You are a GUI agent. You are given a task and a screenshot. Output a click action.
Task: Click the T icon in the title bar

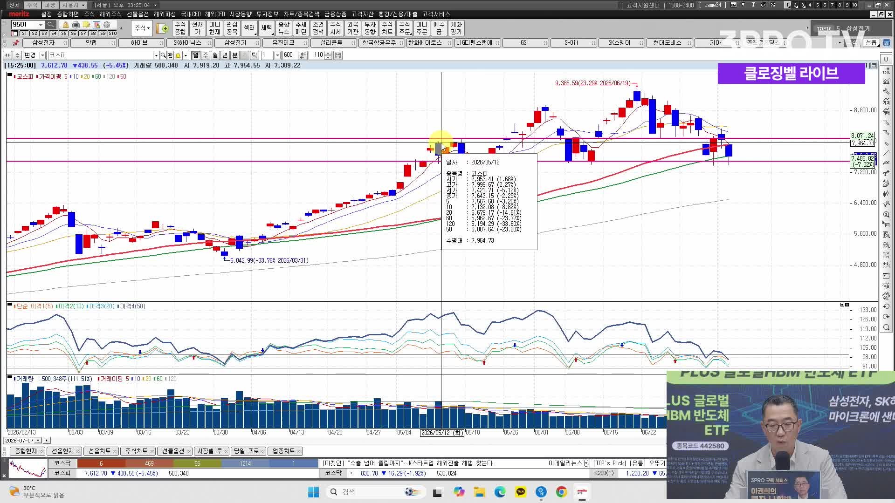(x=753, y=5)
